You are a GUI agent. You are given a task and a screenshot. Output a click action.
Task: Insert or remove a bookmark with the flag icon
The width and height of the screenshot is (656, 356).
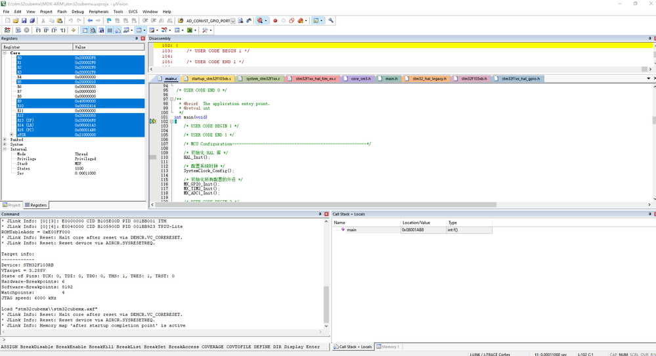[109, 20]
